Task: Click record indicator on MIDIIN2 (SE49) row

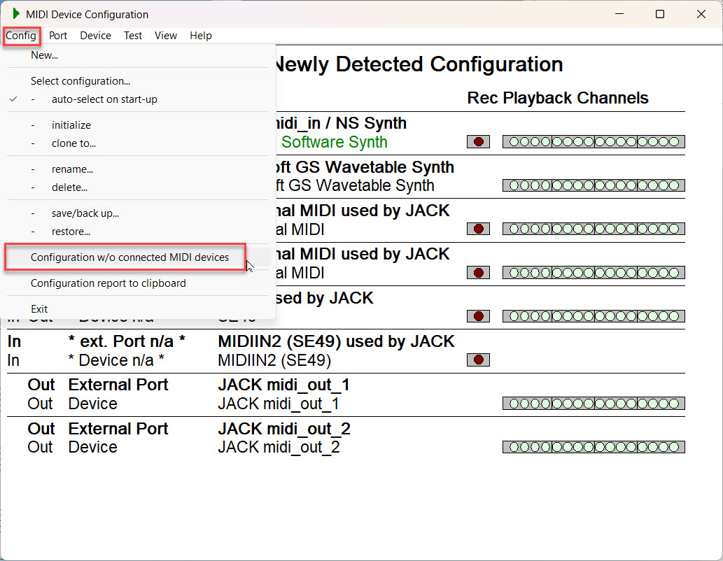Action: pos(478,360)
